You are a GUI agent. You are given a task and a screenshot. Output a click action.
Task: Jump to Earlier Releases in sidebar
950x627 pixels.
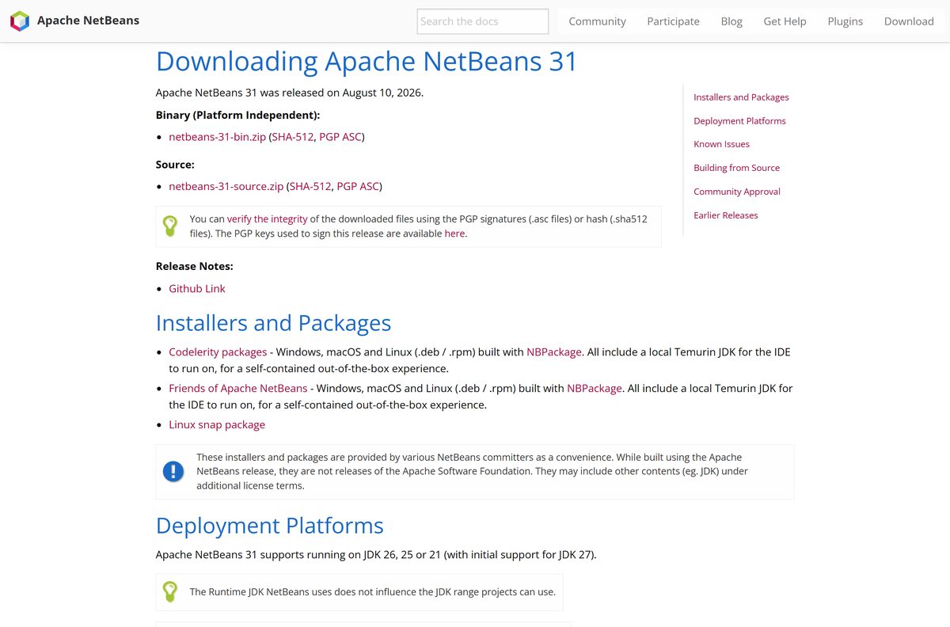tap(725, 215)
